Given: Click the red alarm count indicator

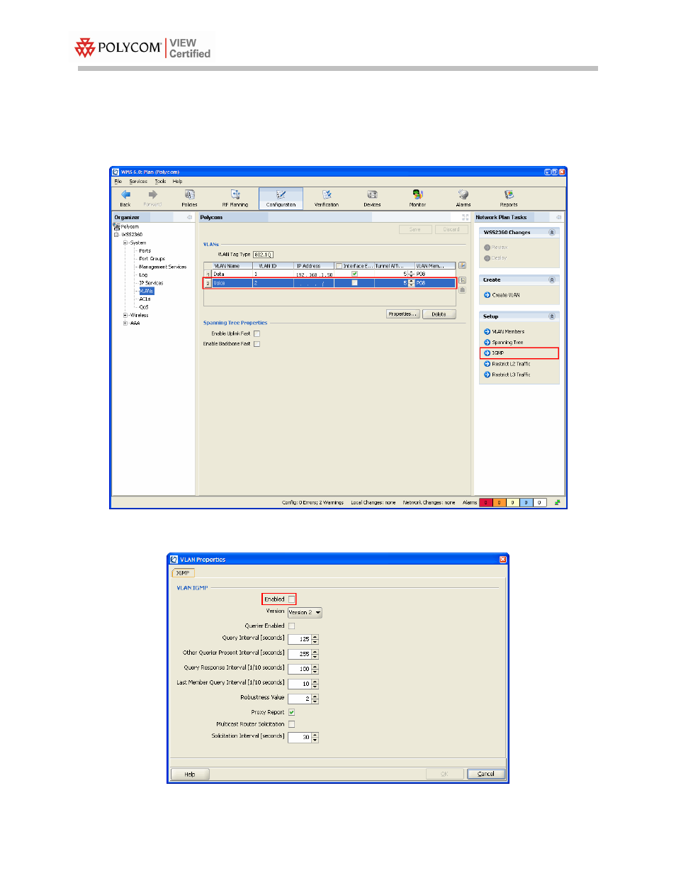Looking at the screenshot, I should click(486, 503).
